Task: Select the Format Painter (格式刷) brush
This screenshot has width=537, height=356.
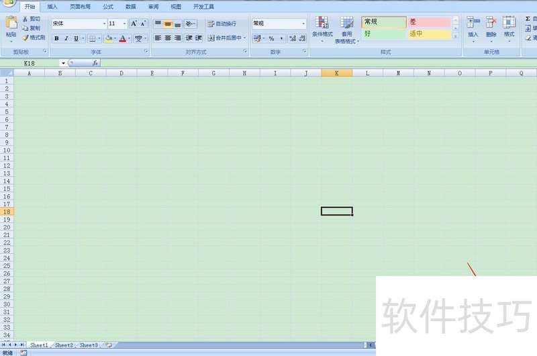Action: pos(25,38)
